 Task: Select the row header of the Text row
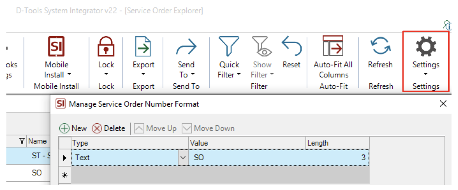[65, 158]
